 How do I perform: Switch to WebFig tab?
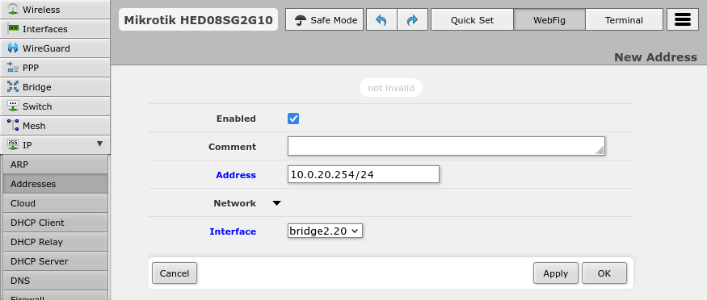click(549, 20)
